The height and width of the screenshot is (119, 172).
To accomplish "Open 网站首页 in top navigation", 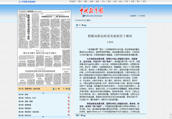I will coord(72,2).
